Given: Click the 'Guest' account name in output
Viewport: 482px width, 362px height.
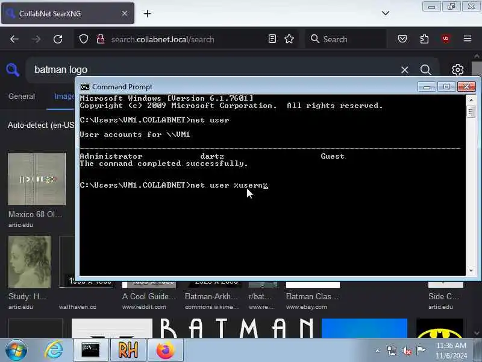Looking at the screenshot, I should pos(333,156).
